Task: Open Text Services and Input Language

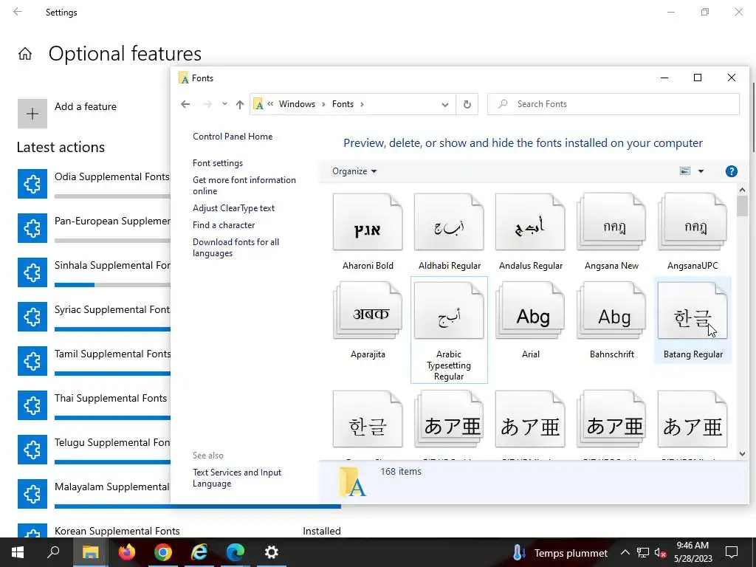Action: [x=237, y=478]
